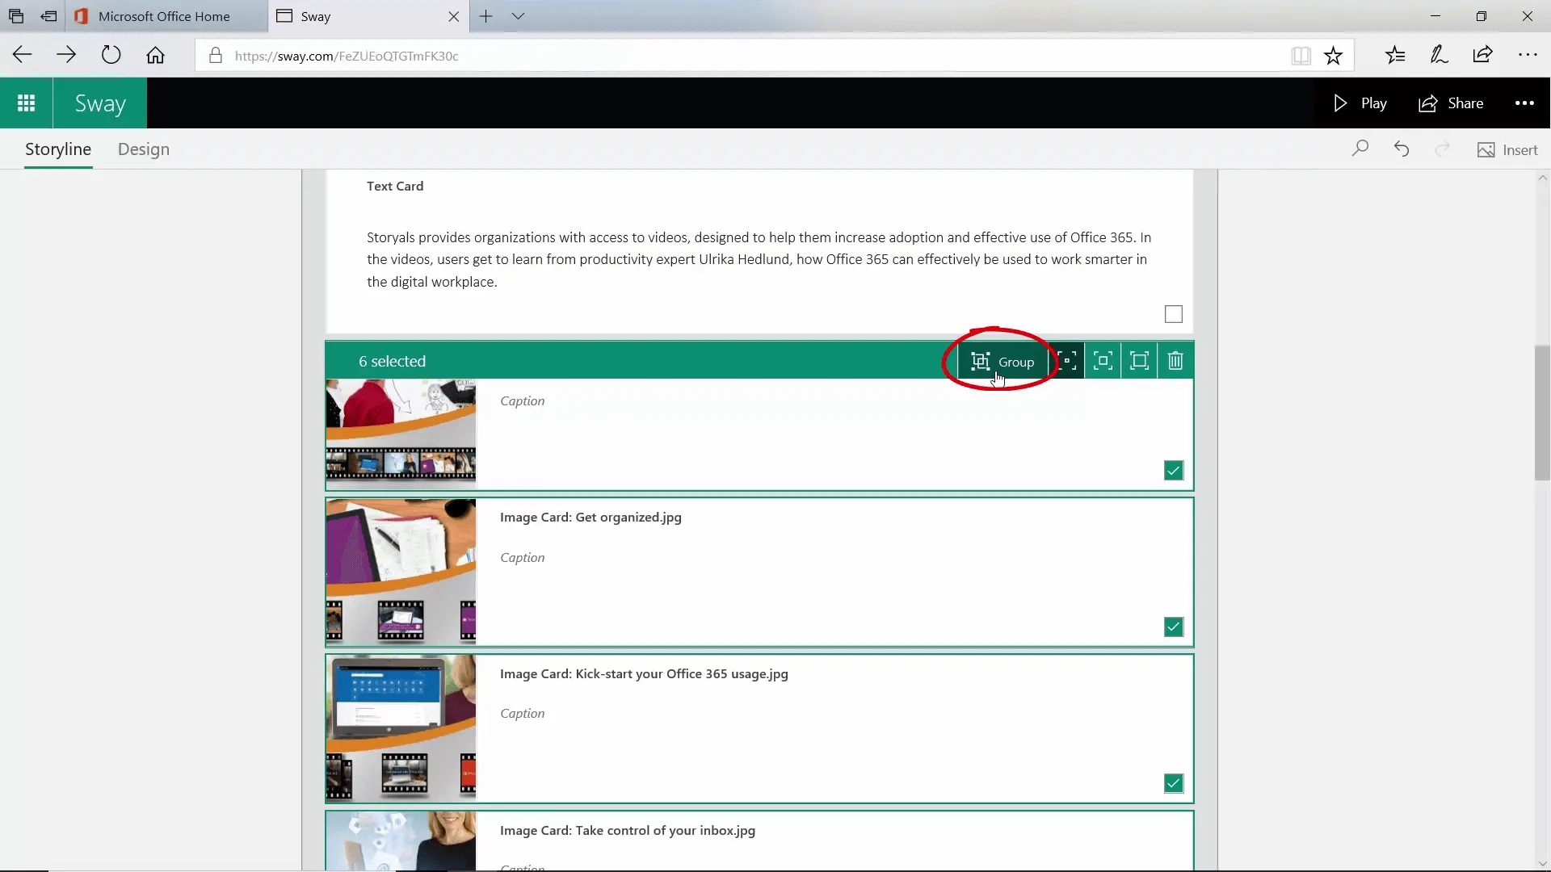Click 'Image Card: Take control of your inbox.jpg' title
The width and height of the screenshot is (1551, 872).
628,831
